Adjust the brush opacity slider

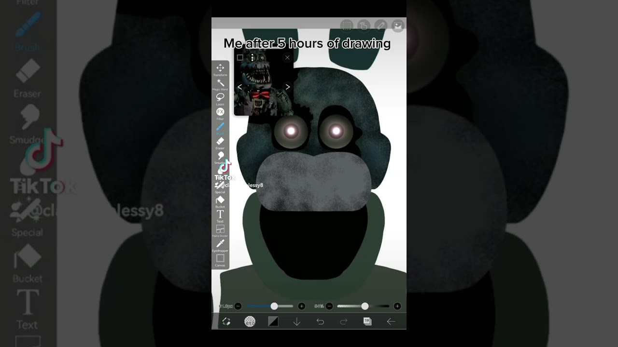click(x=363, y=306)
